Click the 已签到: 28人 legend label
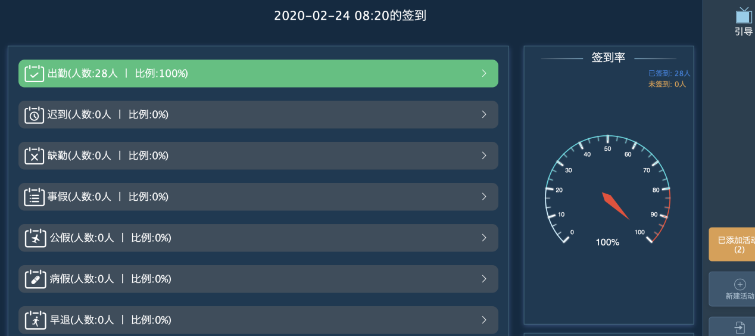The image size is (755, 336). click(669, 74)
